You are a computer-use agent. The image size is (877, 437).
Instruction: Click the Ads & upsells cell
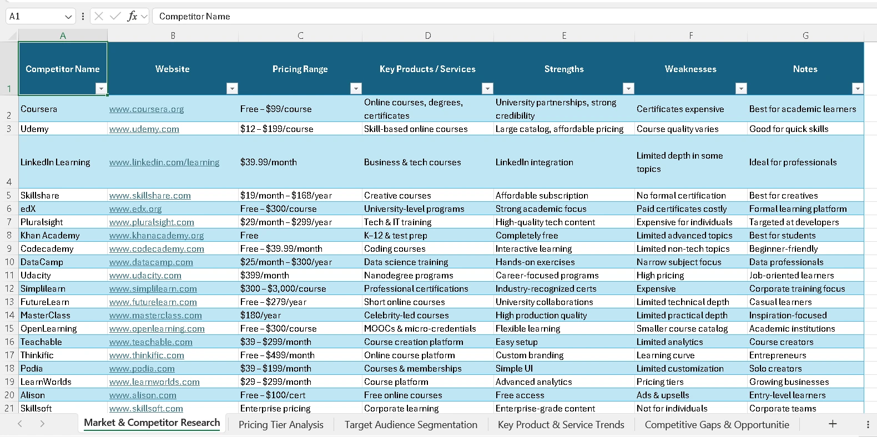(x=691, y=395)
